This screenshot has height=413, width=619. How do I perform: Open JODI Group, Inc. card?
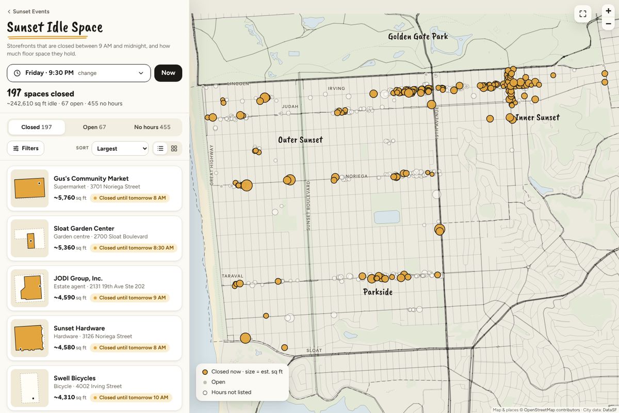tap(94, 288)
